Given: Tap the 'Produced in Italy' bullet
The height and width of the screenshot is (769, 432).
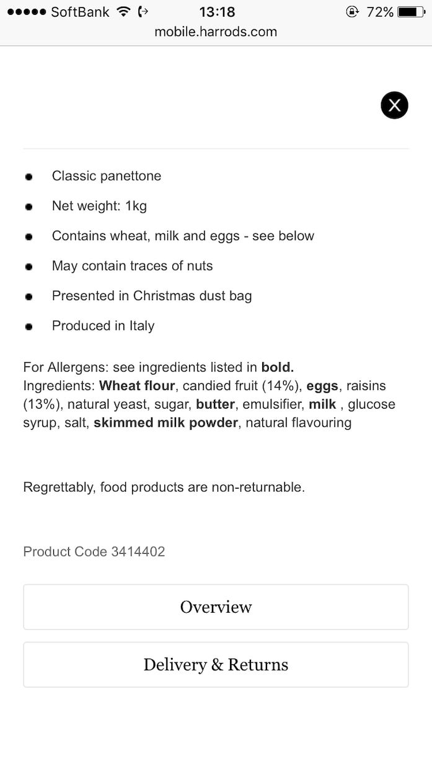Looking at the screenshot, I should tap(103, 326).
